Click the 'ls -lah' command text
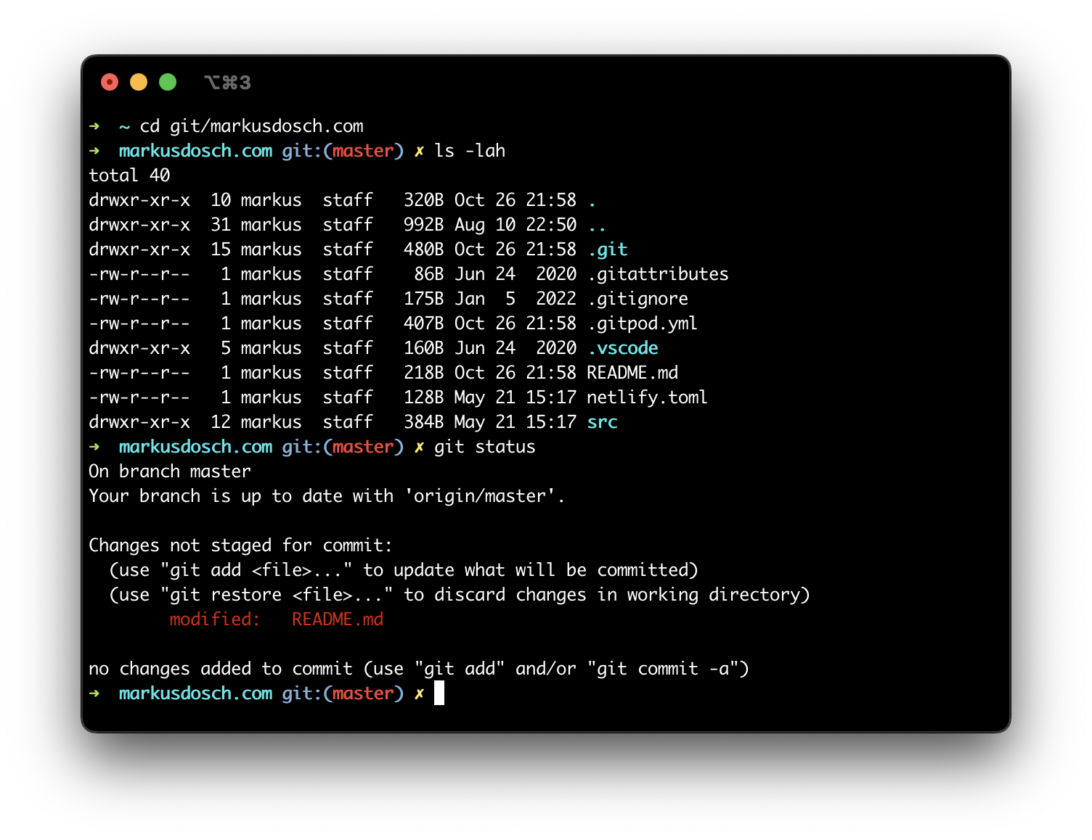The image size is (1092, 840). click(470, 151)
